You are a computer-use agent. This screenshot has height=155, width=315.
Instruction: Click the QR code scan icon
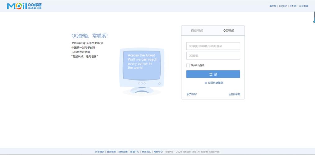click(x=206, y=83)
